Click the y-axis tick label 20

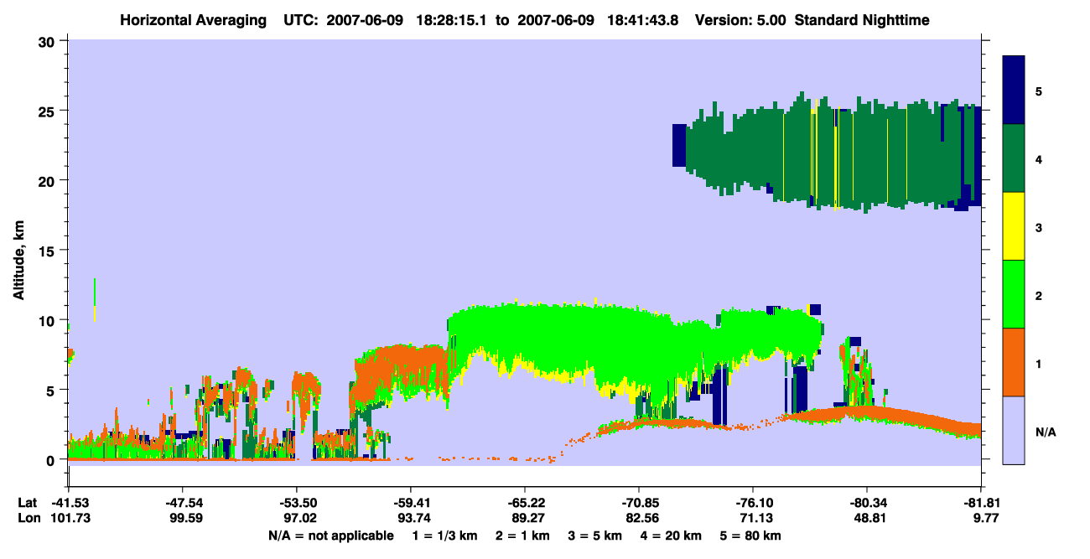coord(49,180)
